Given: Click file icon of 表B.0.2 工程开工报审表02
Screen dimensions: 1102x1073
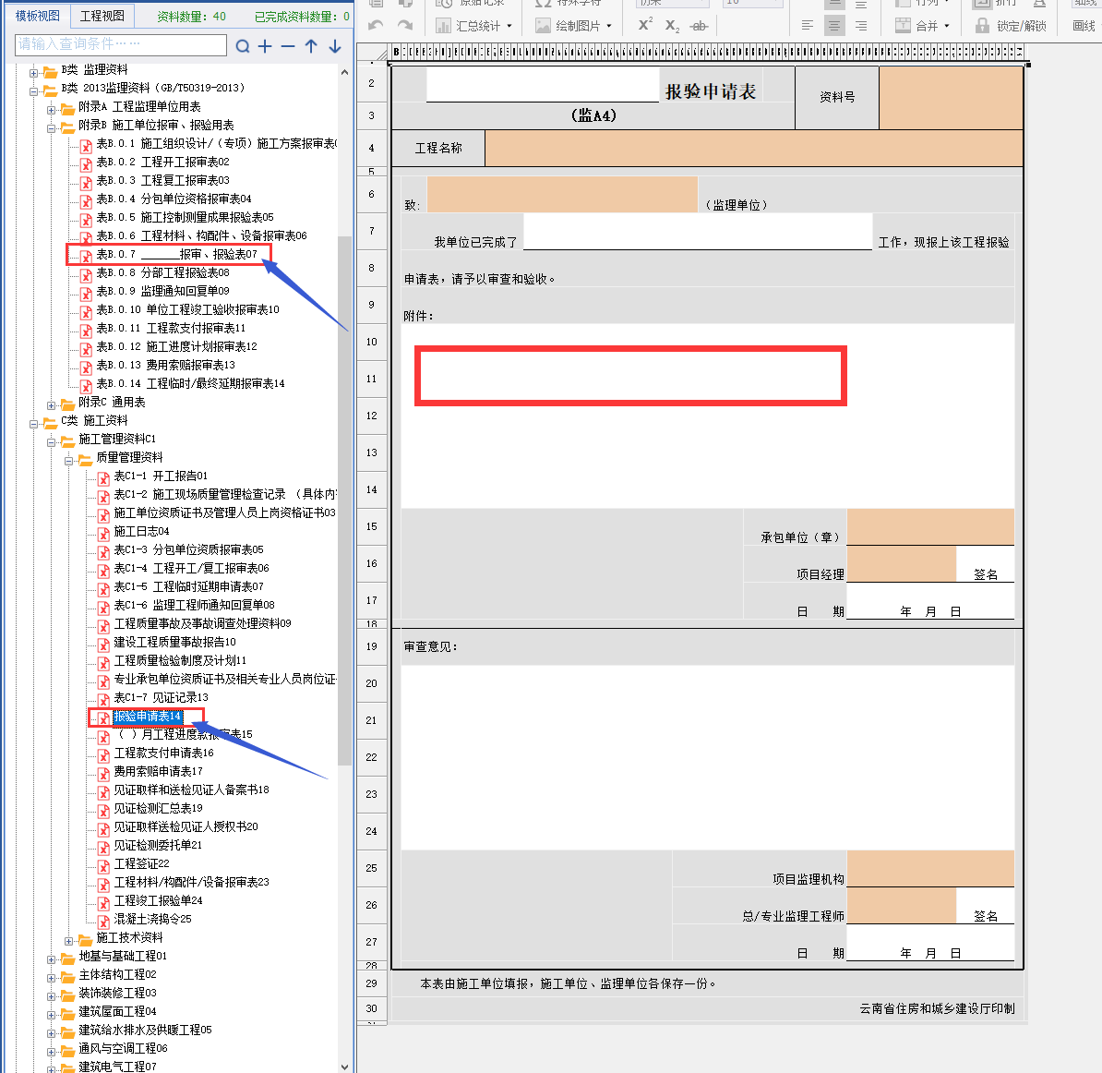Looking at the screenshot, I should 86,164.
